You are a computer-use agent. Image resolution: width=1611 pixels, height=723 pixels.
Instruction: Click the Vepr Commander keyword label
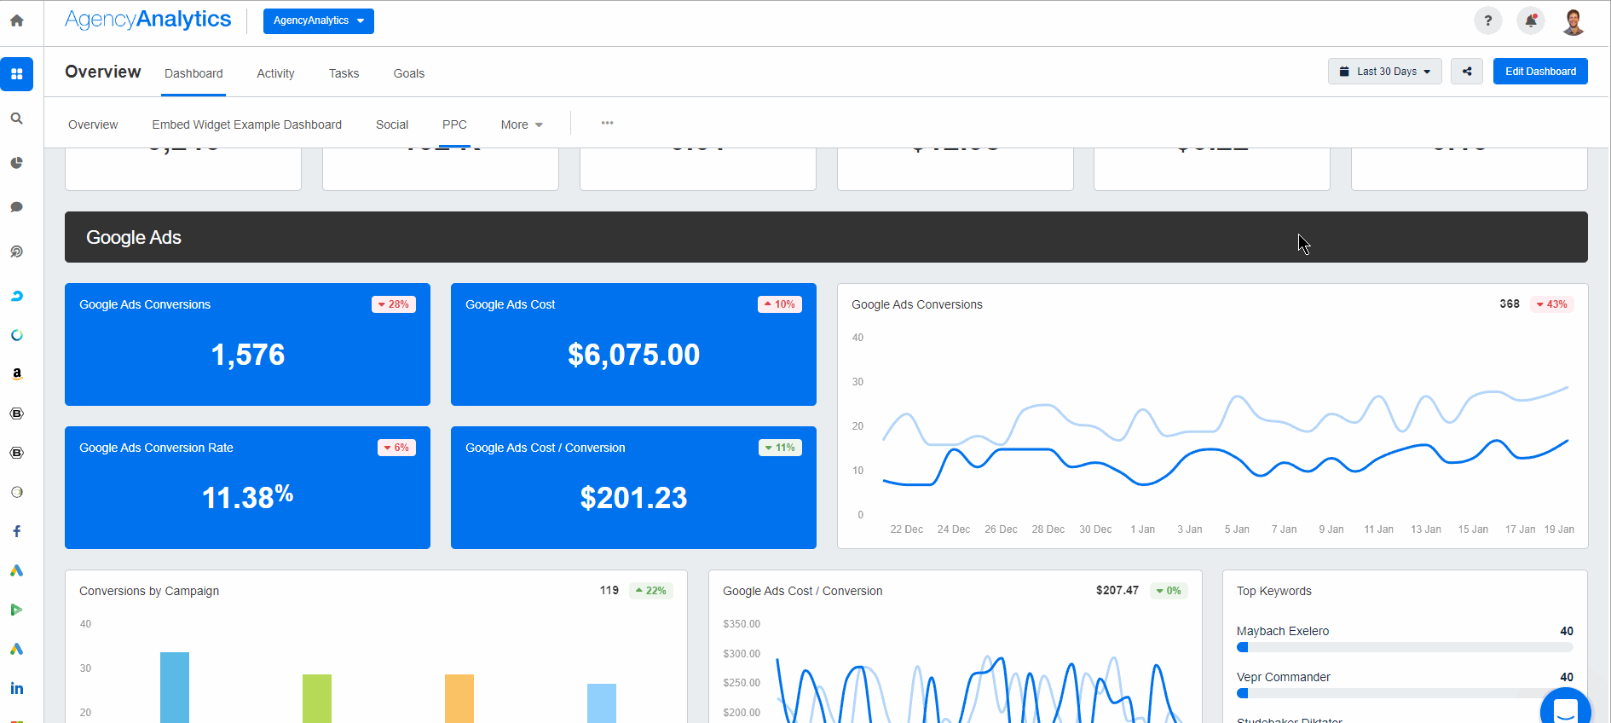(x=1284, y=677)
